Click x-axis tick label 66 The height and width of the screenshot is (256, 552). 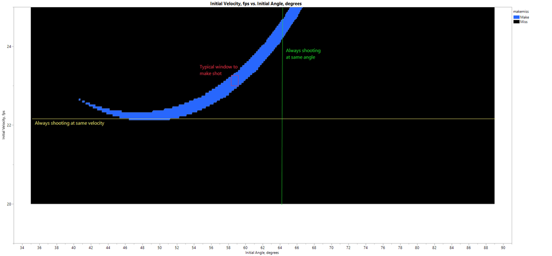click(297, 247)
